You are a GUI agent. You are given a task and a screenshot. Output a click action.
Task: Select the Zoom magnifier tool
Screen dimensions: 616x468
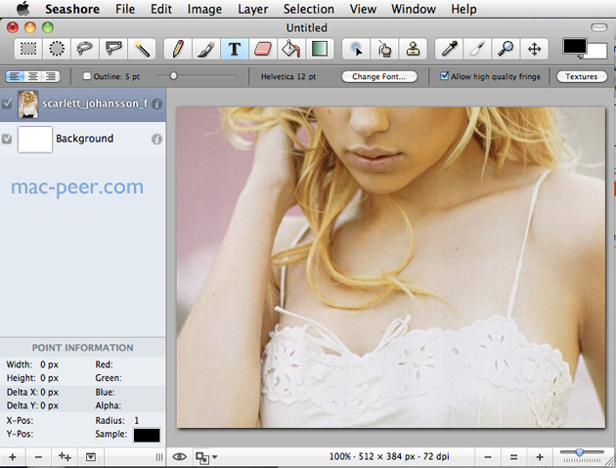point(506,48)
